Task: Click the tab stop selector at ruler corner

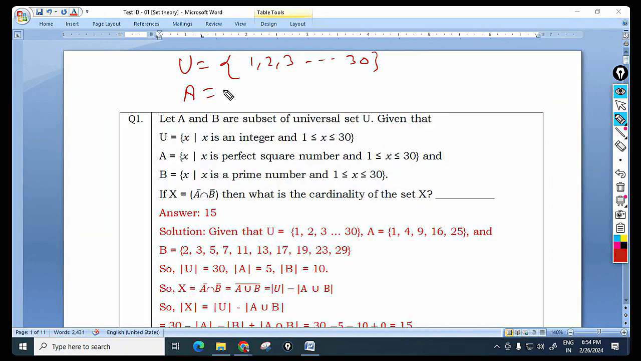Action: [18, 35]
